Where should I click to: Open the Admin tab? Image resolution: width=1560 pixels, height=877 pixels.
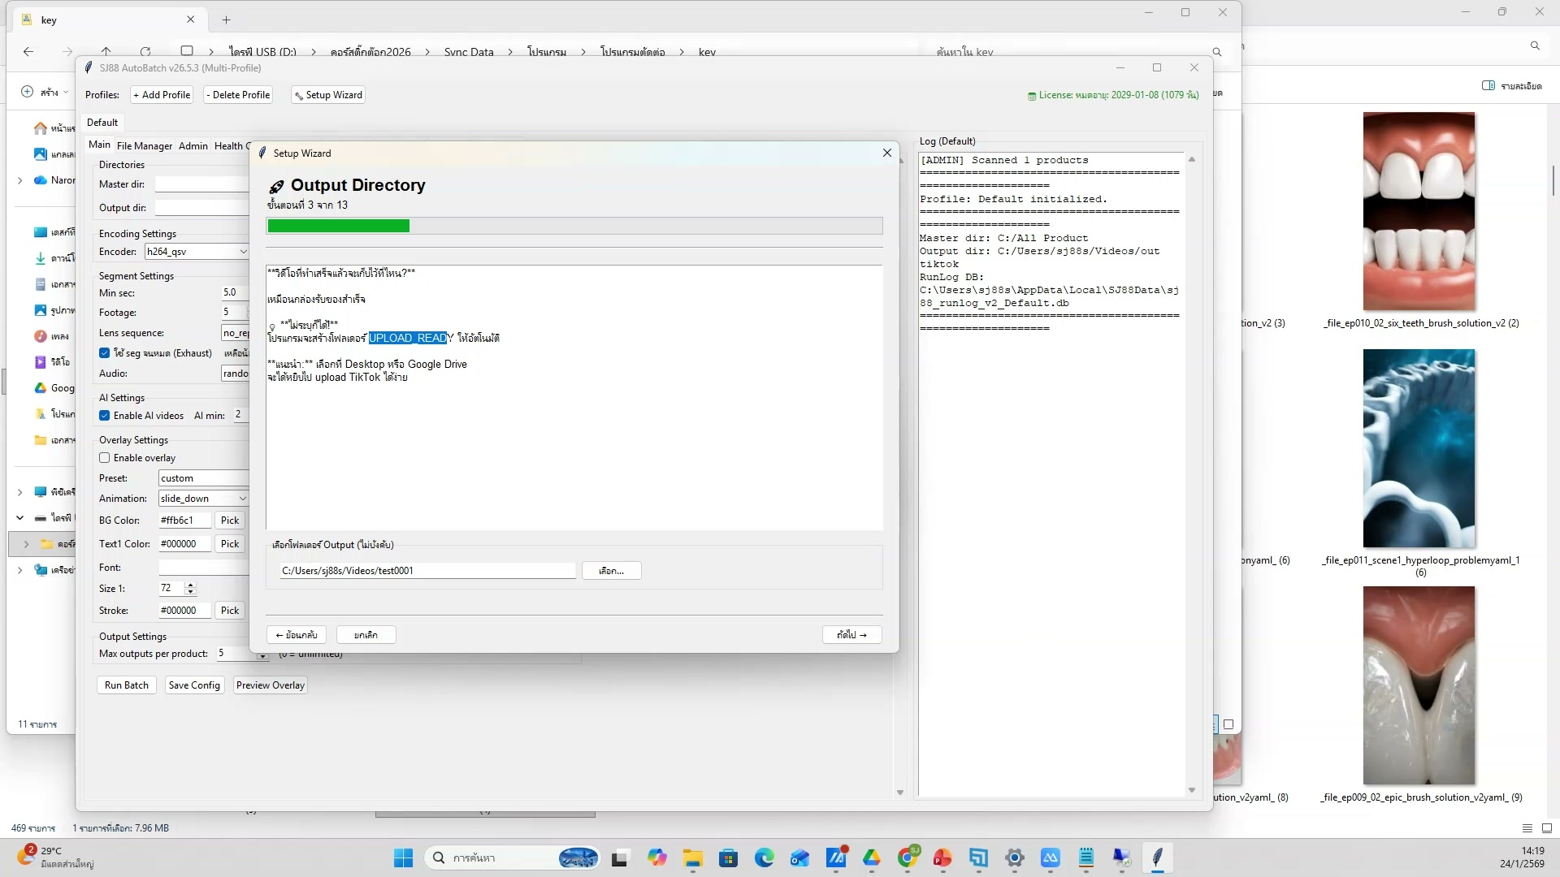193,146
